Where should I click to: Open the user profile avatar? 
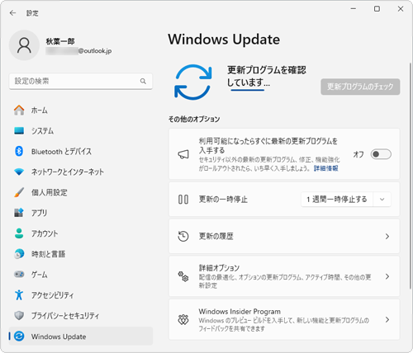click(24, 45)
